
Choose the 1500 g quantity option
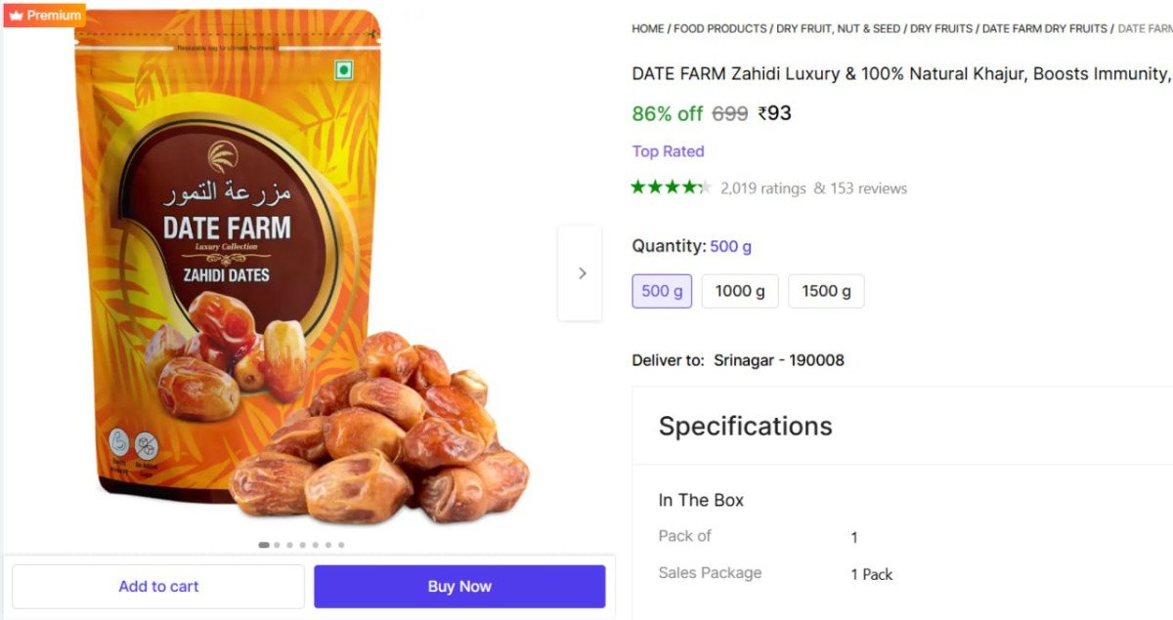(826, 291)
